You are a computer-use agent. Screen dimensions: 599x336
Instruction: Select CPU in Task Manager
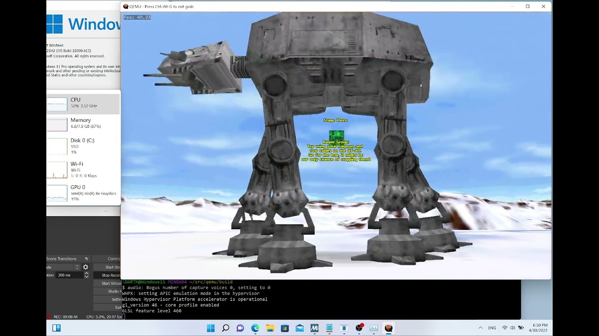[x=83, y=104]
